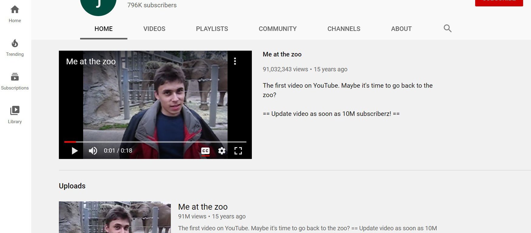This screenshot has width=531, height=233.
Task: Switch to the Playlists tab
Action: tap(212, 29)
